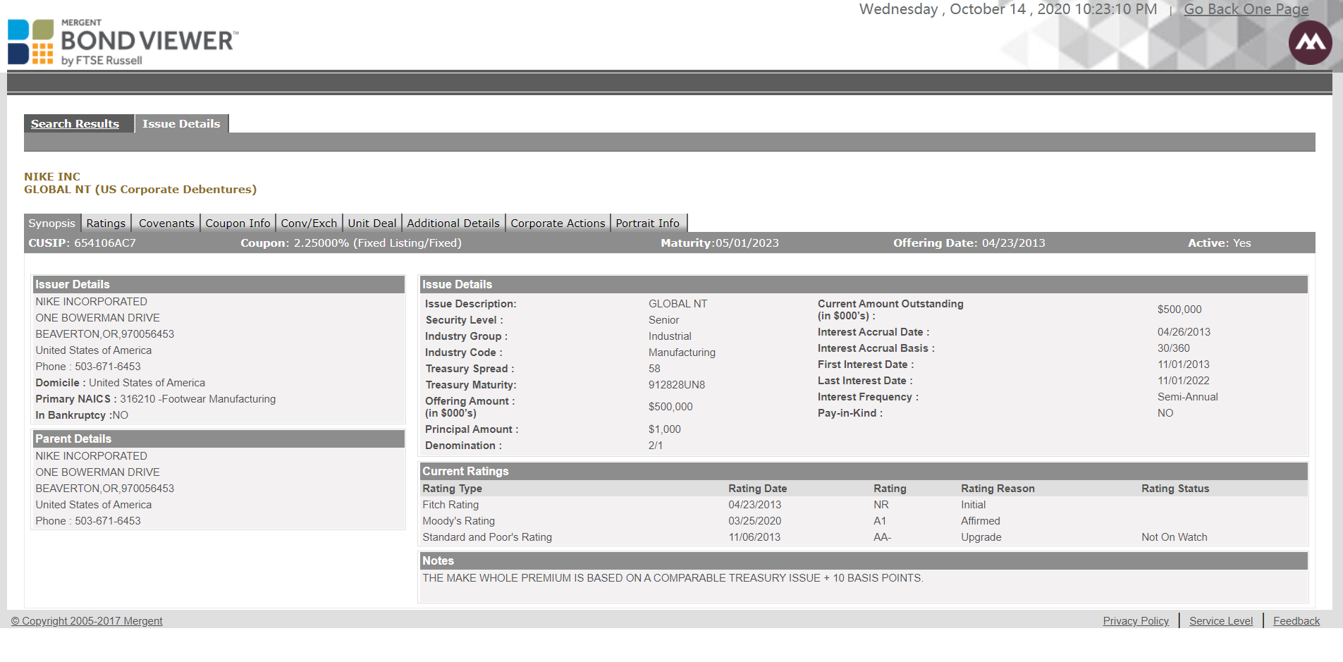
Task: Switch to the Conv/Exch tab
Action: (309, 223)
